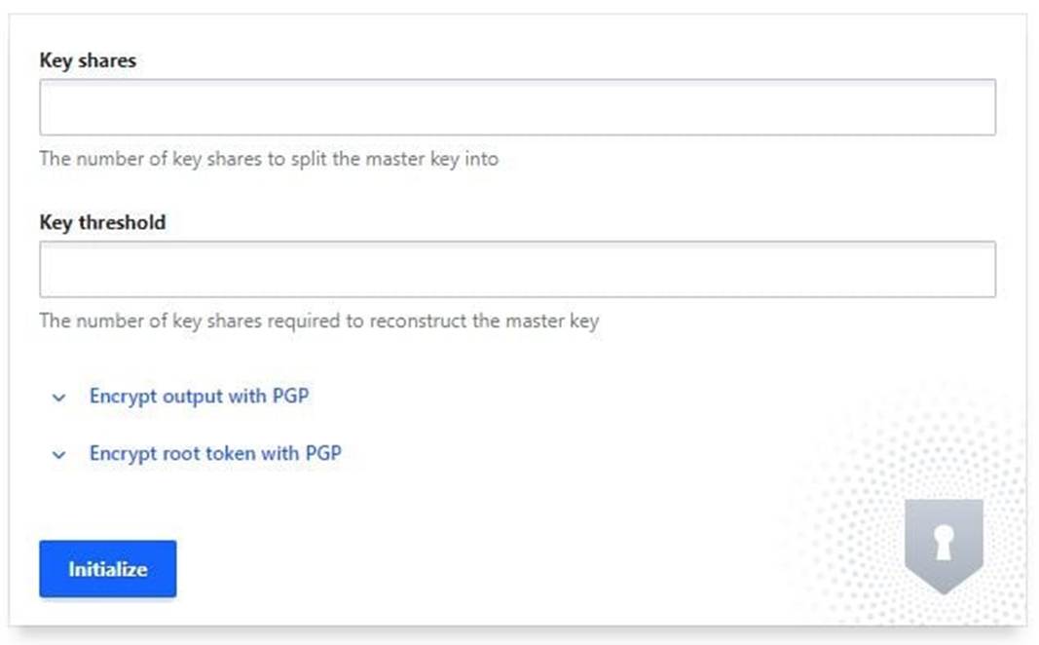Focus the Key threshold input field
The height and width of the screenshot is (645, 1039).
517,269
